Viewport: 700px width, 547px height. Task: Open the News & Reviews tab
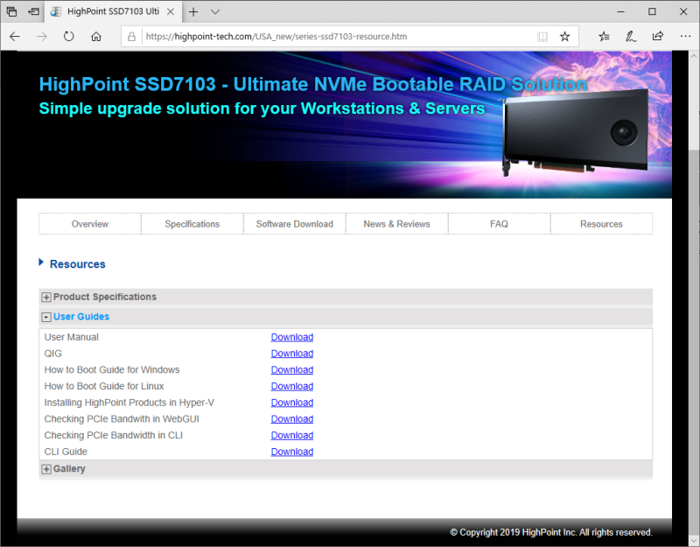pos(397,224)
